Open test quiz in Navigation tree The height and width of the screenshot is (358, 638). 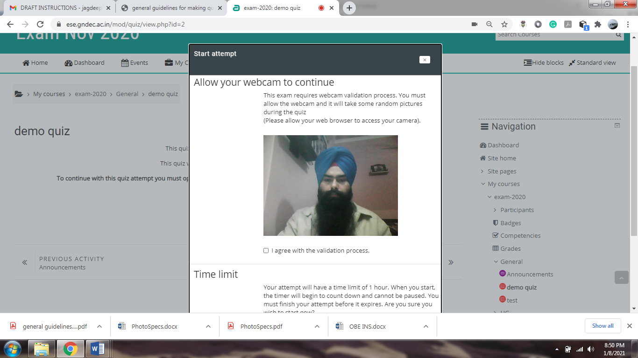tap(512, 301)
